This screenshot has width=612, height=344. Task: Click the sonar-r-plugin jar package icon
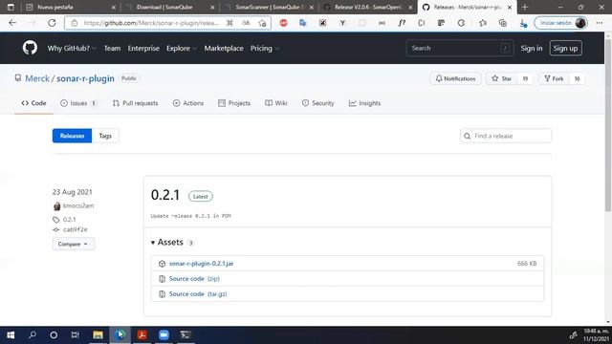(162, 264)
